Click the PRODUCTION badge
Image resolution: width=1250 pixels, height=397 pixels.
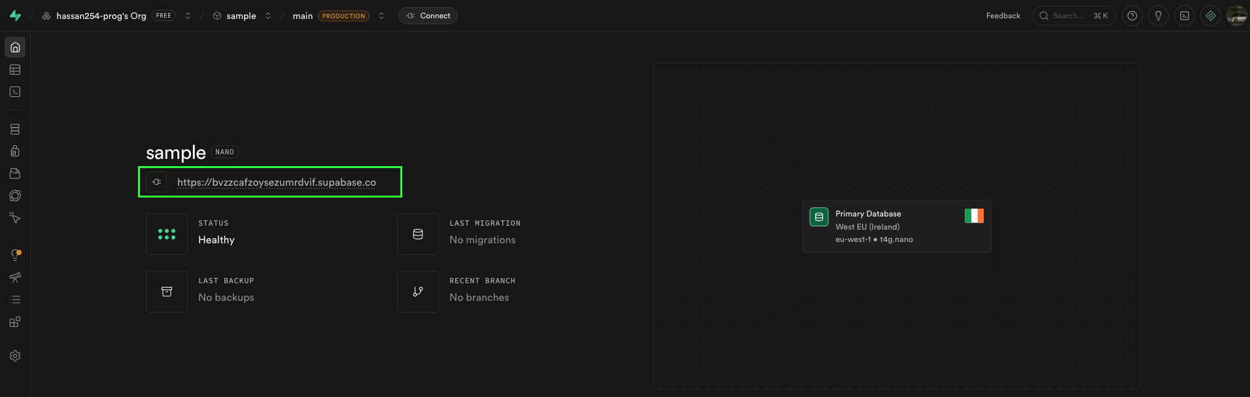click(343, 16)
